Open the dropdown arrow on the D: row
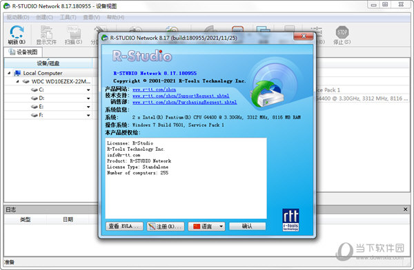The height and width of the screenshot is (270, 414). point(88,98)
